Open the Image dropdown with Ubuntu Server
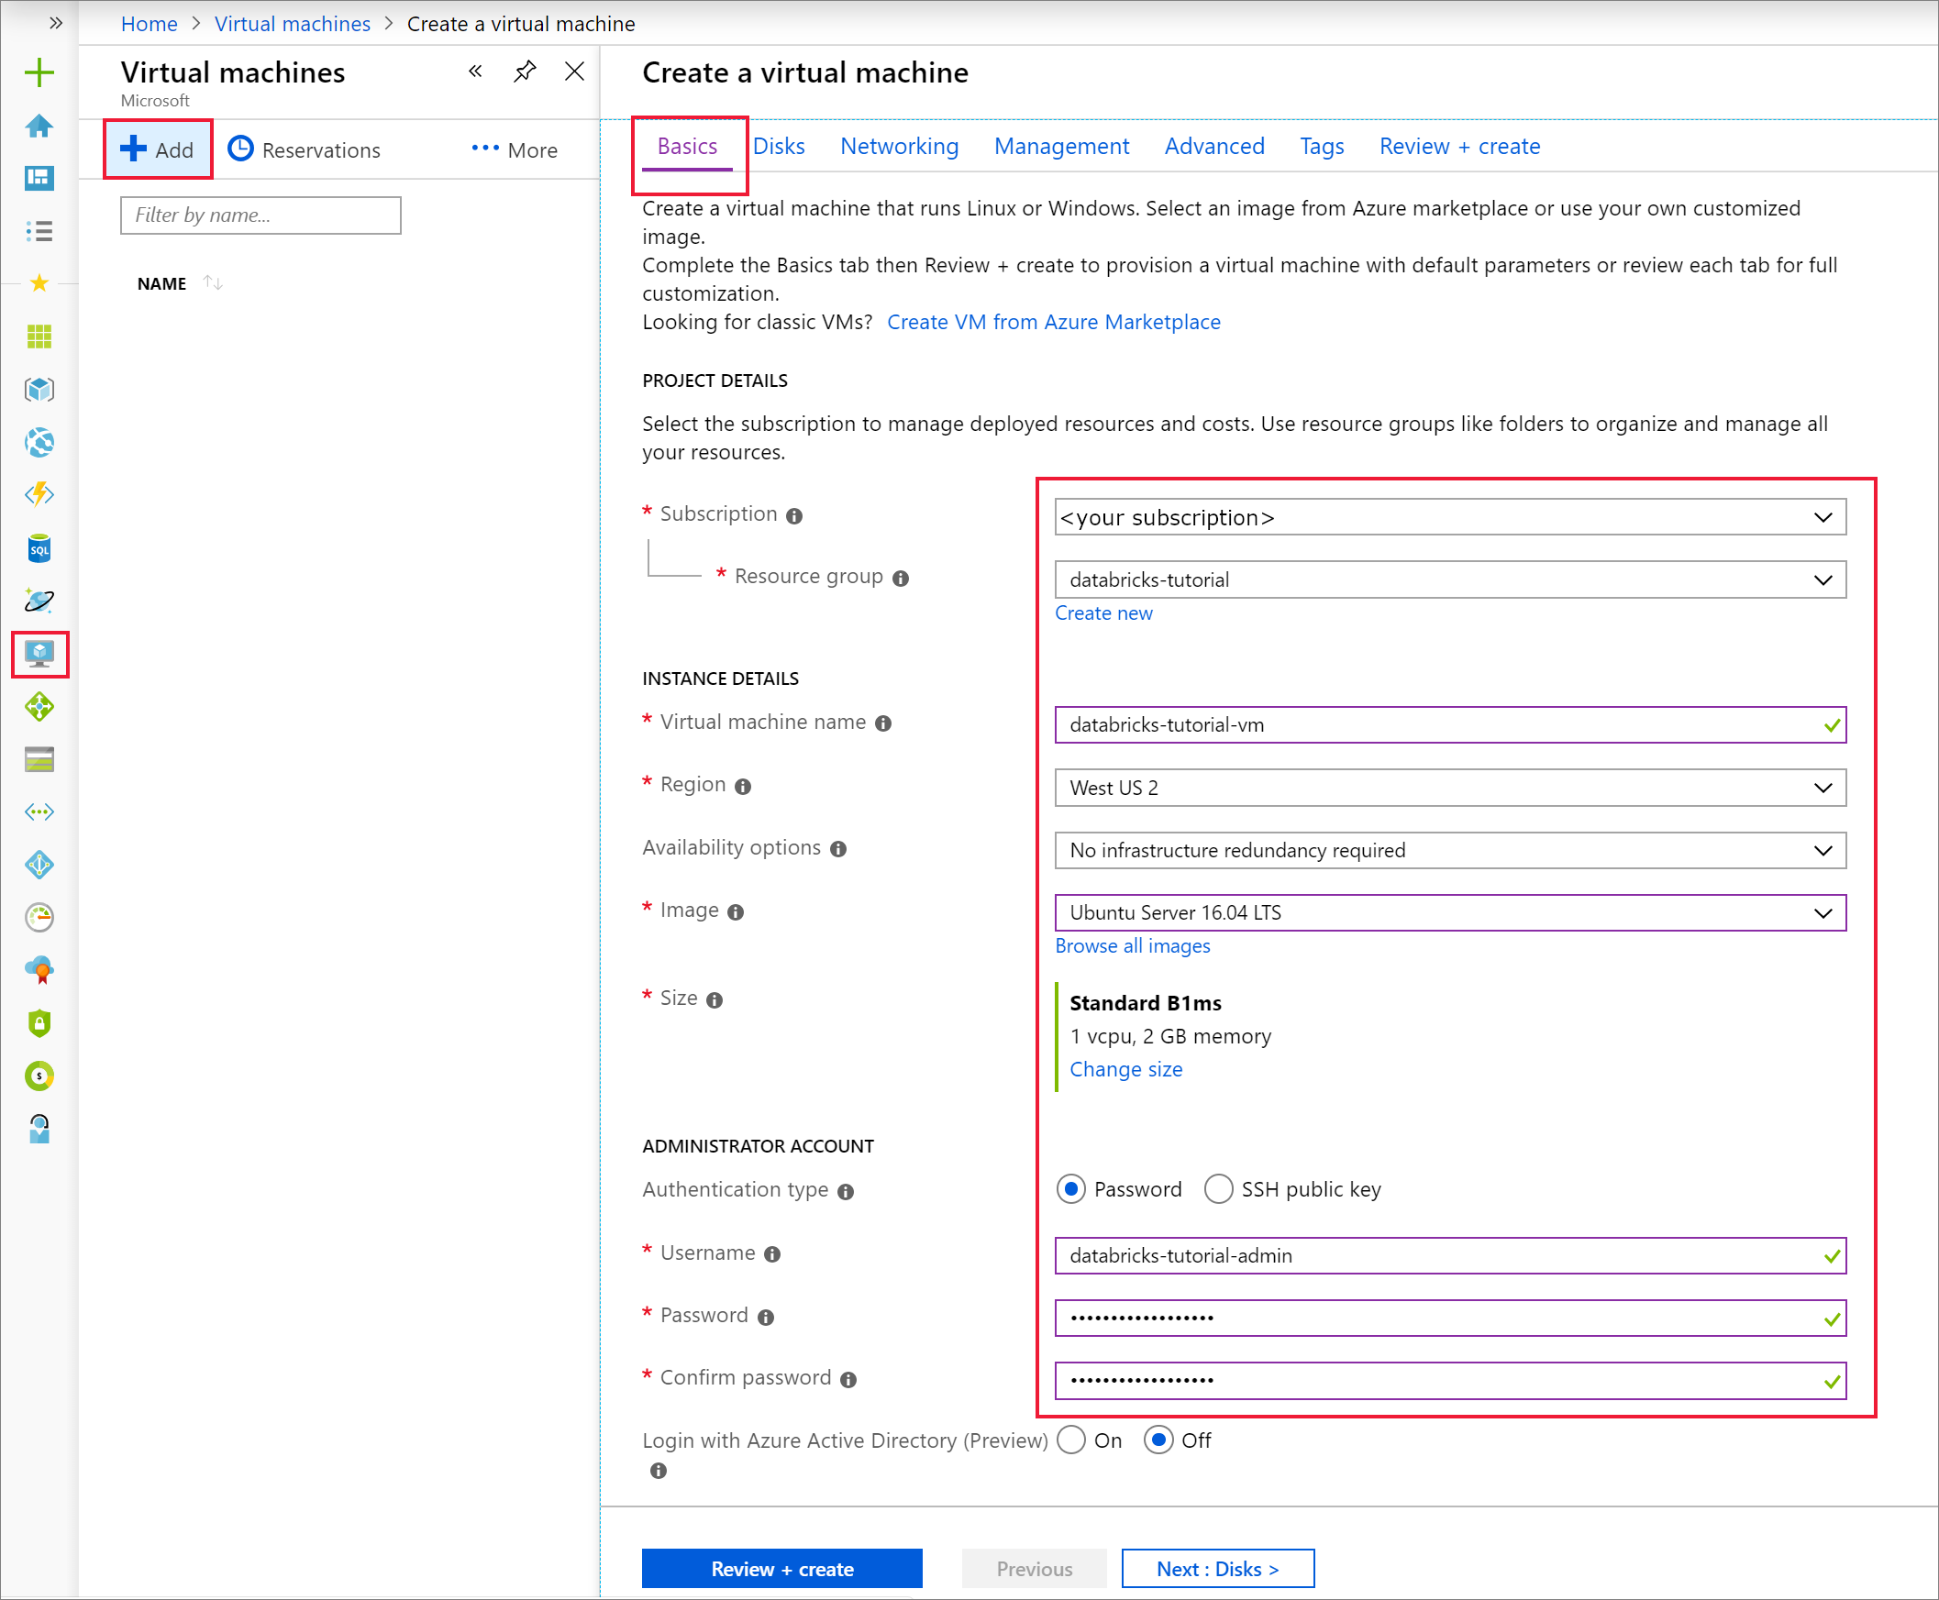The width and height of the screenshot is (1939, 1600). click(x=1449, y=912)
